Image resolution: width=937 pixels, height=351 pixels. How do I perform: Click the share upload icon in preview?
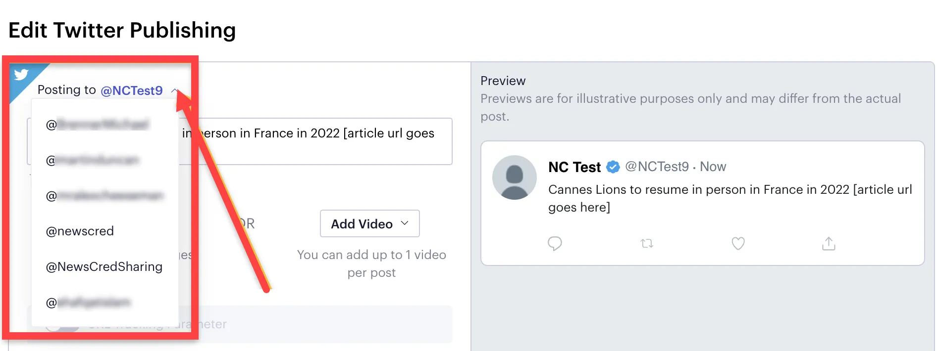pyautogui.click(x=829, y=243)
